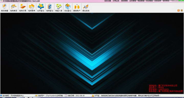Open 宠物登记 pet registration
184x98 pixels.
[x=50, y=8]
